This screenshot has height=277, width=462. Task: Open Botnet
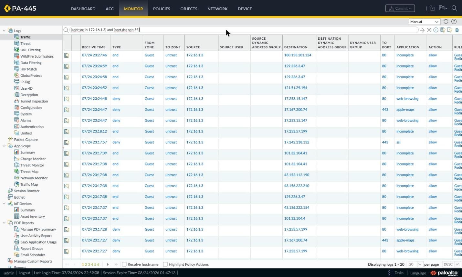pos(19,197)
